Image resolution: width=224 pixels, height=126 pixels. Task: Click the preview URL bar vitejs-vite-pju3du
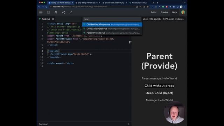(163, 19)
